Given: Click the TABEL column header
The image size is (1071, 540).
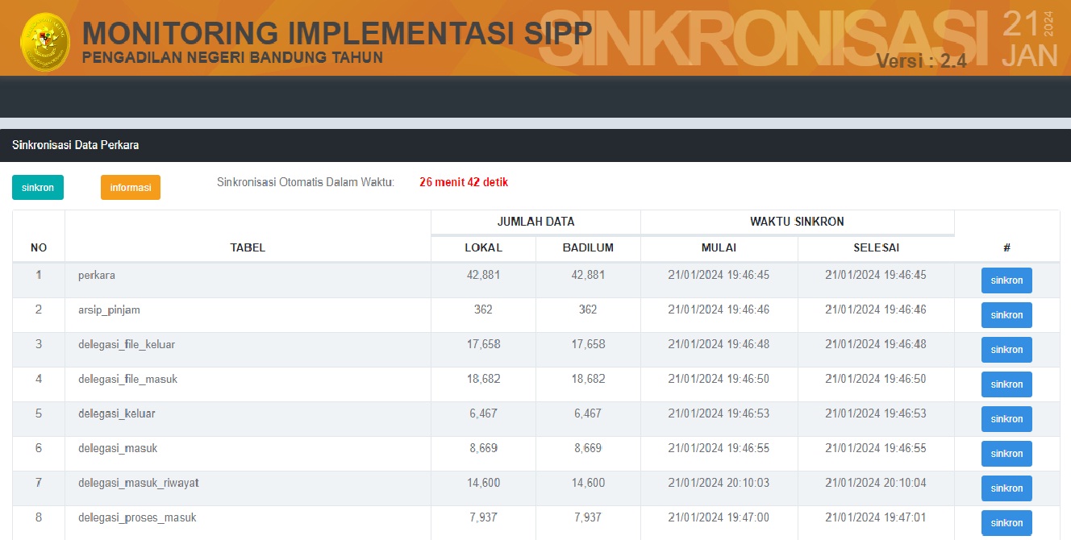Looking at the screenshot, I should (x=248, y=247).
